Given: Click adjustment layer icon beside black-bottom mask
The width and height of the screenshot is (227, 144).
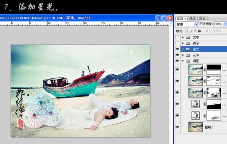Looking at the screenshot, I should click(196, 104).
